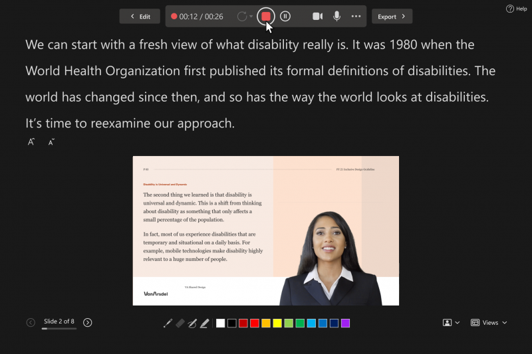Increase the teleprompter font size
532x354 pixels.
pyautogui.click(x=31, y=141)
